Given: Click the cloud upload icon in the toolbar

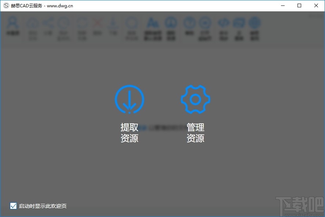Looking at the screenshot, I should (x=33, y=23).
